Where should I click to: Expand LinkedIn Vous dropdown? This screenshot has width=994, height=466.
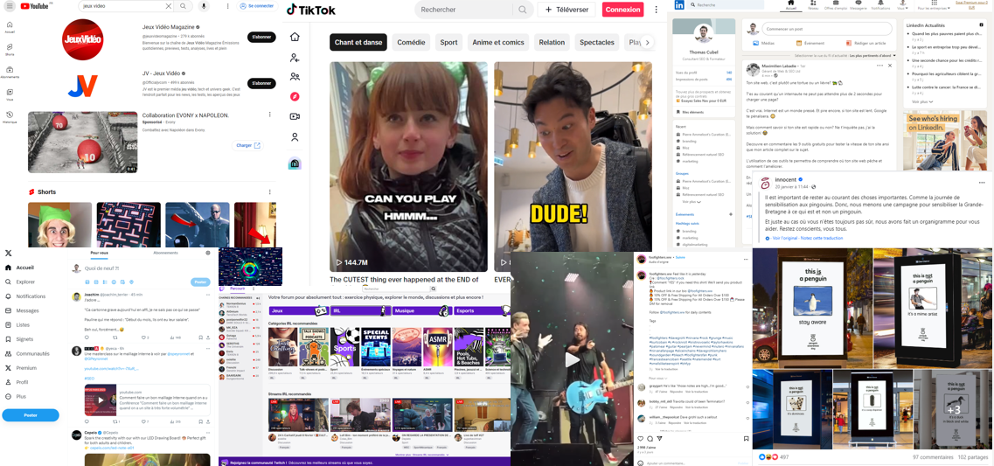tap(903, 6)
